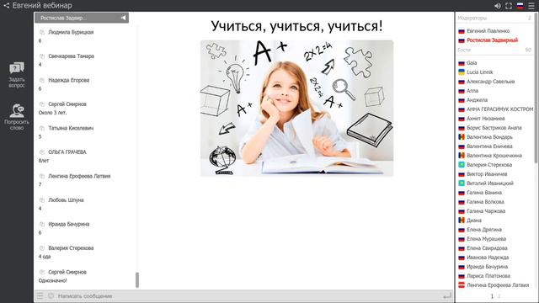Image resolution: width=539 pixels, height=303 pixels.
Task: Select guest Елена Свиридова
Action: tap(487, 248)
